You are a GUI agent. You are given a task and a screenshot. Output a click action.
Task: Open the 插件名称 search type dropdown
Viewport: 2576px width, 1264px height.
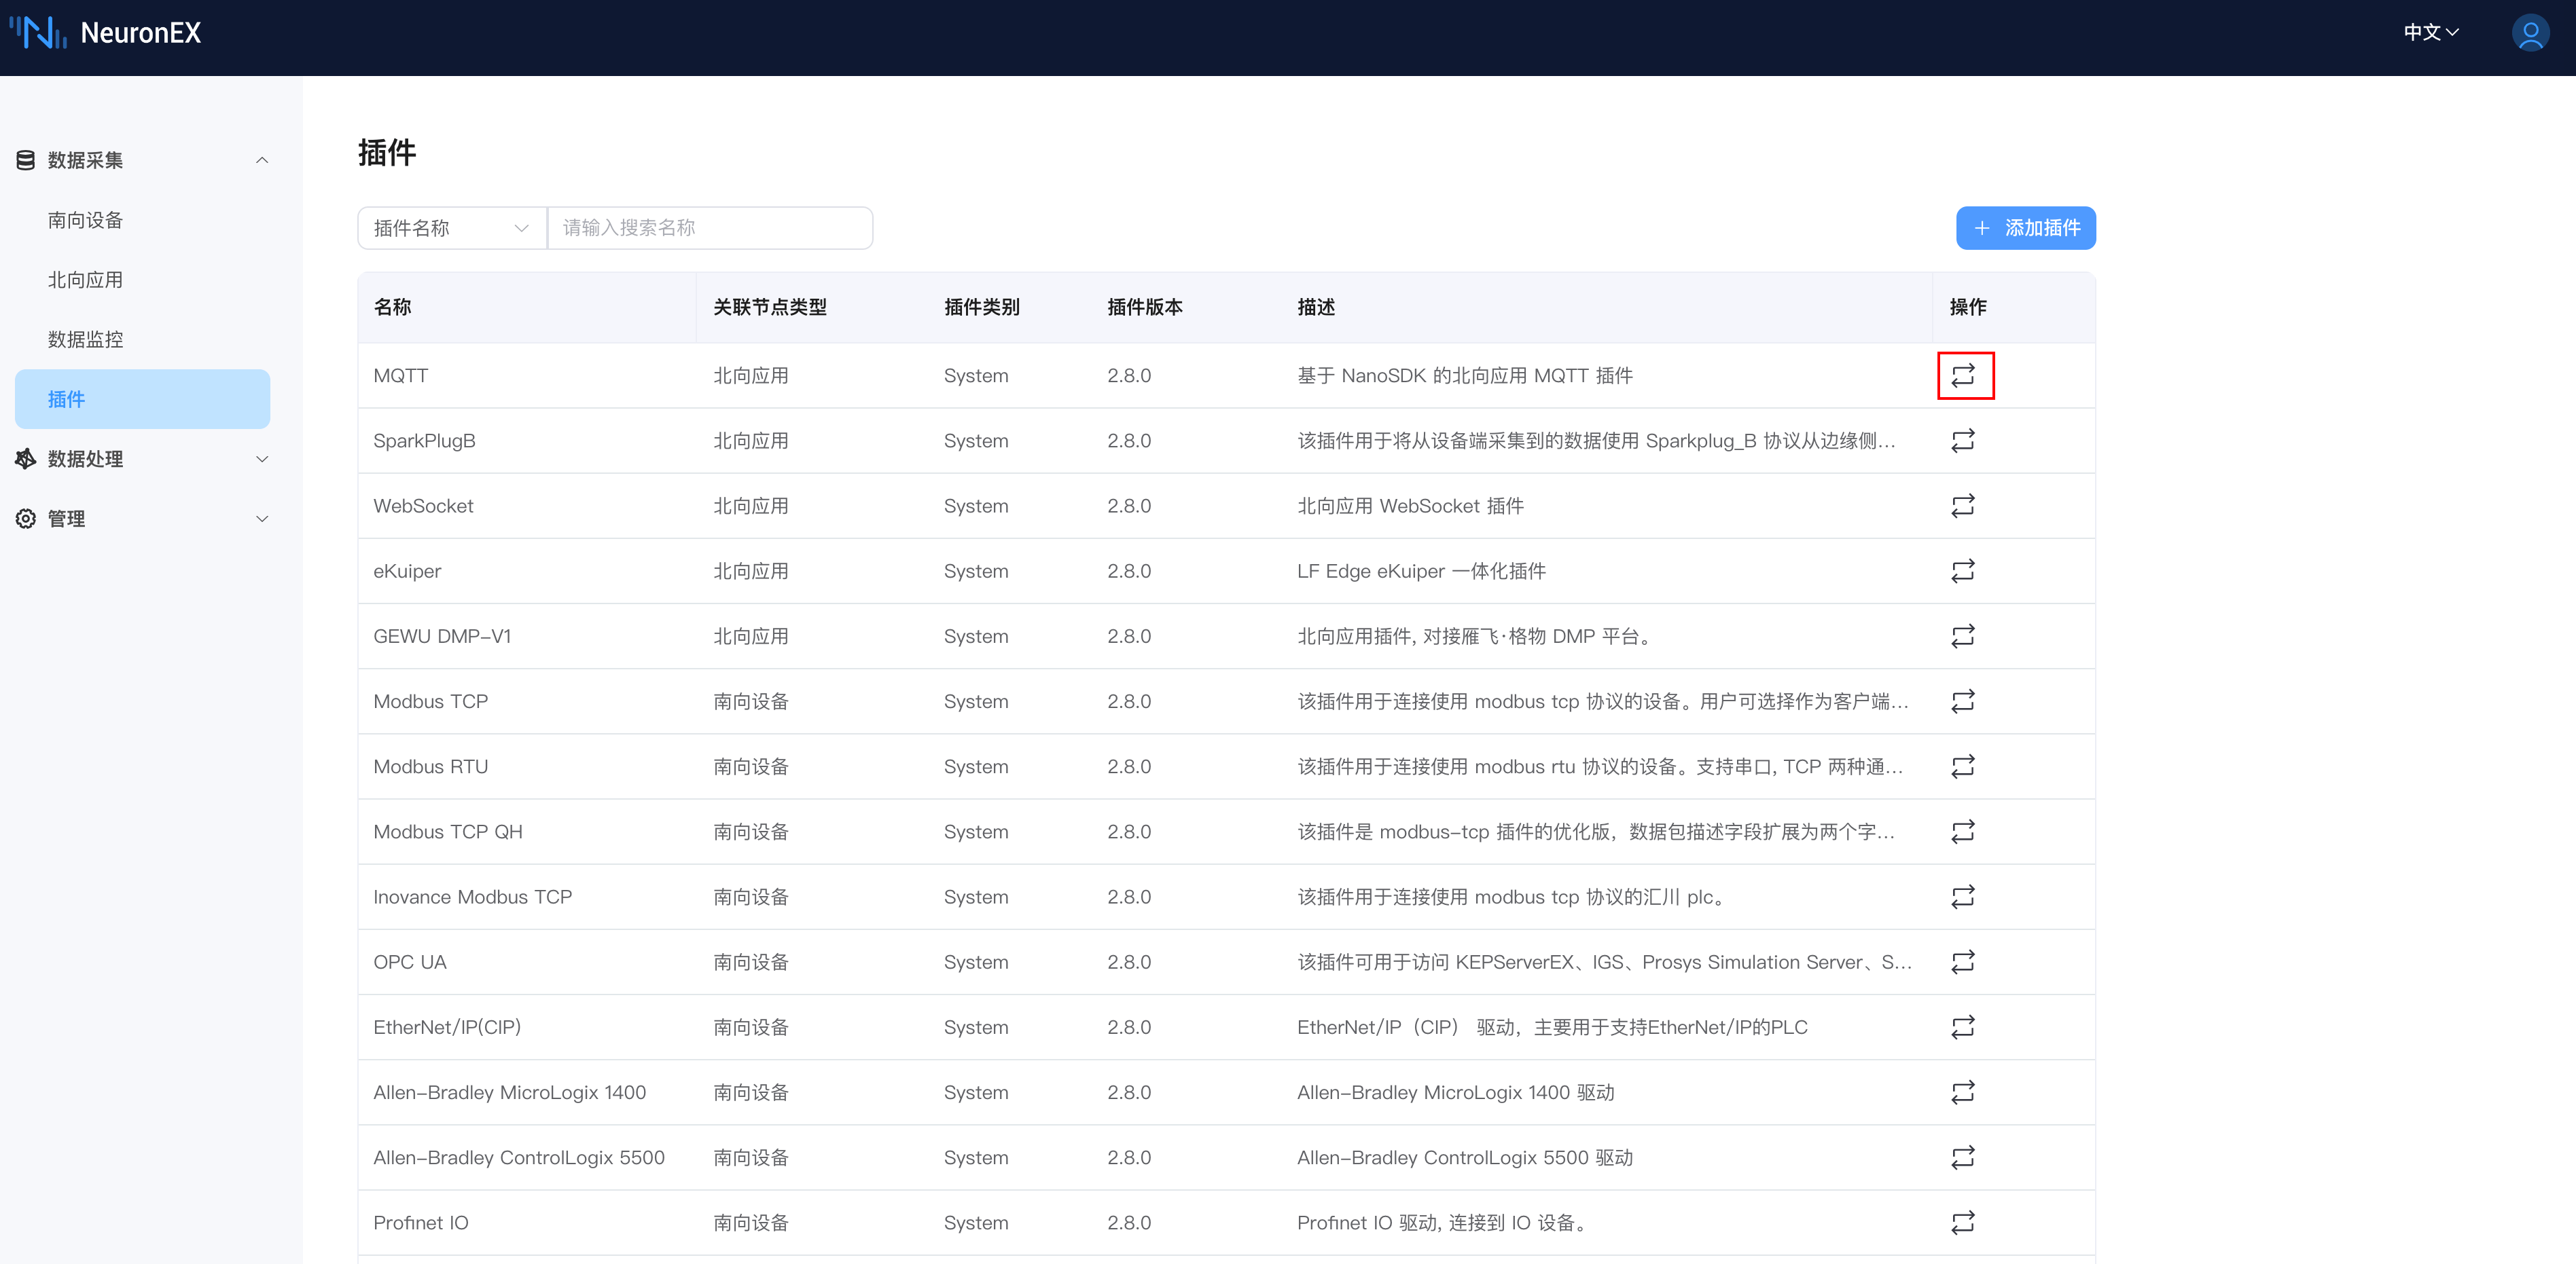coord(451,229)
